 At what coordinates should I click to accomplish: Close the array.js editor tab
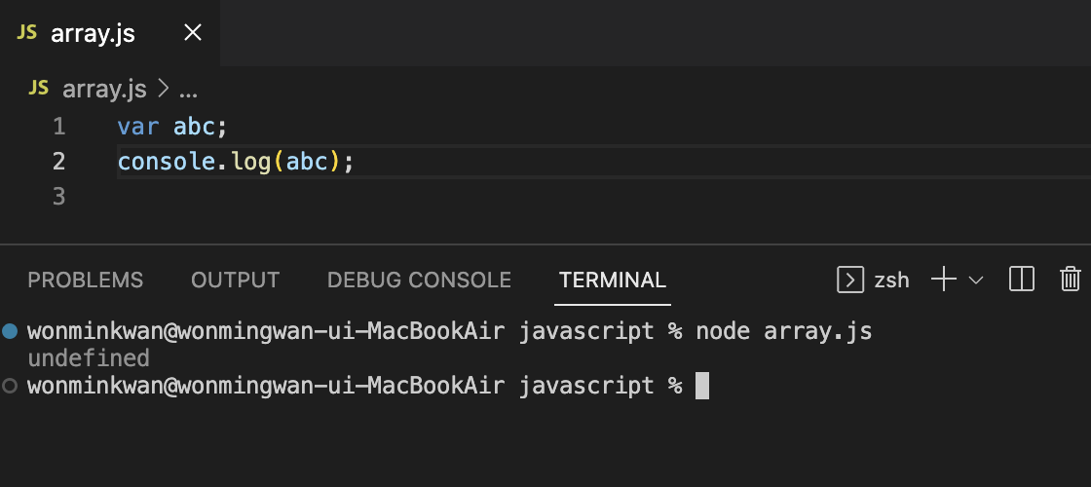pyautogui.click(x=193, y=33)
